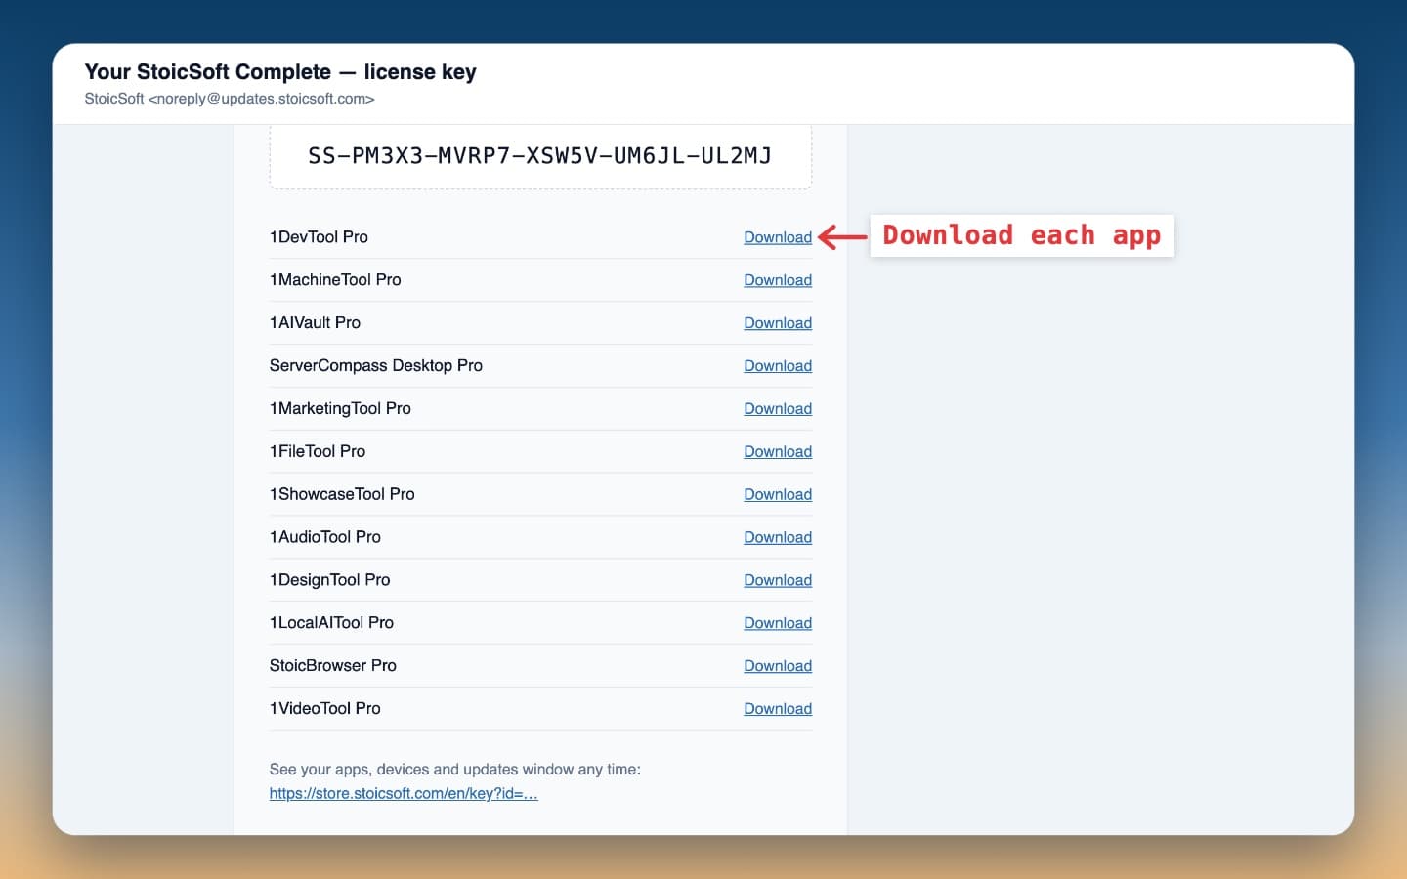The image size is (1407, 879).
Task: Select the '1MachineTool Pro' app name
Action: pyautogui.click(x=335, y=280)
